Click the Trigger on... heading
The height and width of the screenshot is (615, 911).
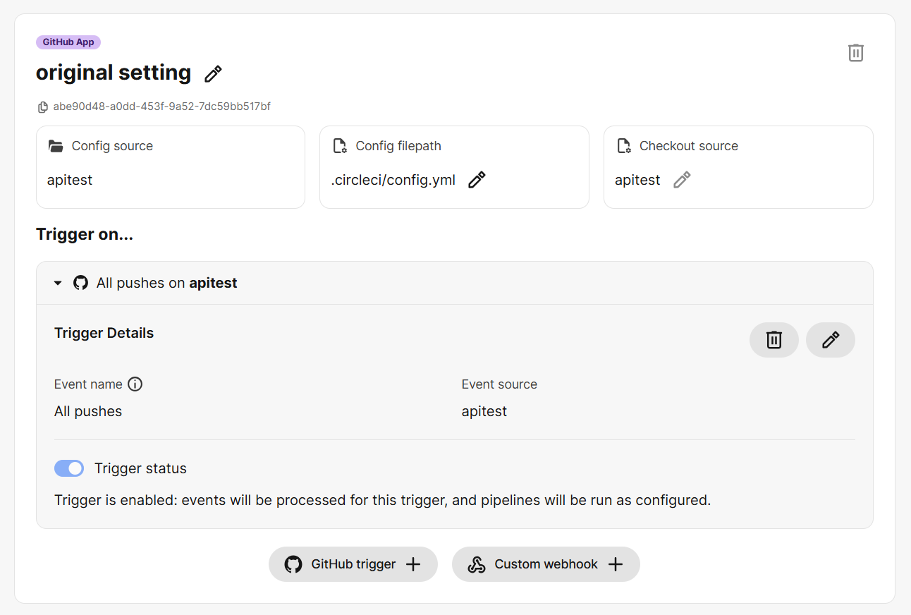click(85, 234)
